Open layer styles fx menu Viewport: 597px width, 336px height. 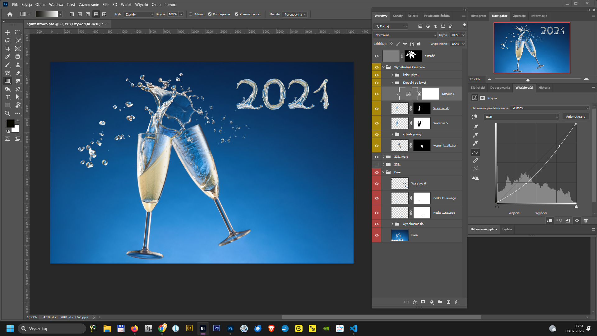coord(415,302)
